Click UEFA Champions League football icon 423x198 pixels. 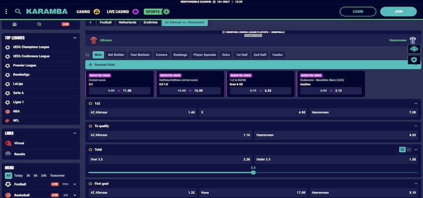[x=7, y=47]
